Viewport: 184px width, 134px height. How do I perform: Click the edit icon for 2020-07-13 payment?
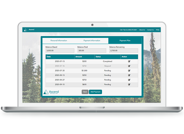click(129, 61)
